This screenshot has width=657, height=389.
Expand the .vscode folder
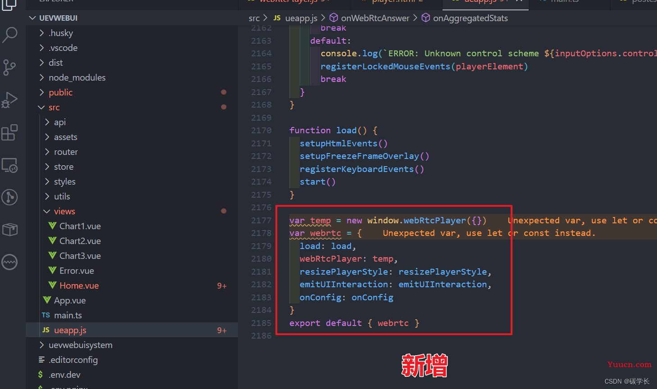tap(42, 48)
